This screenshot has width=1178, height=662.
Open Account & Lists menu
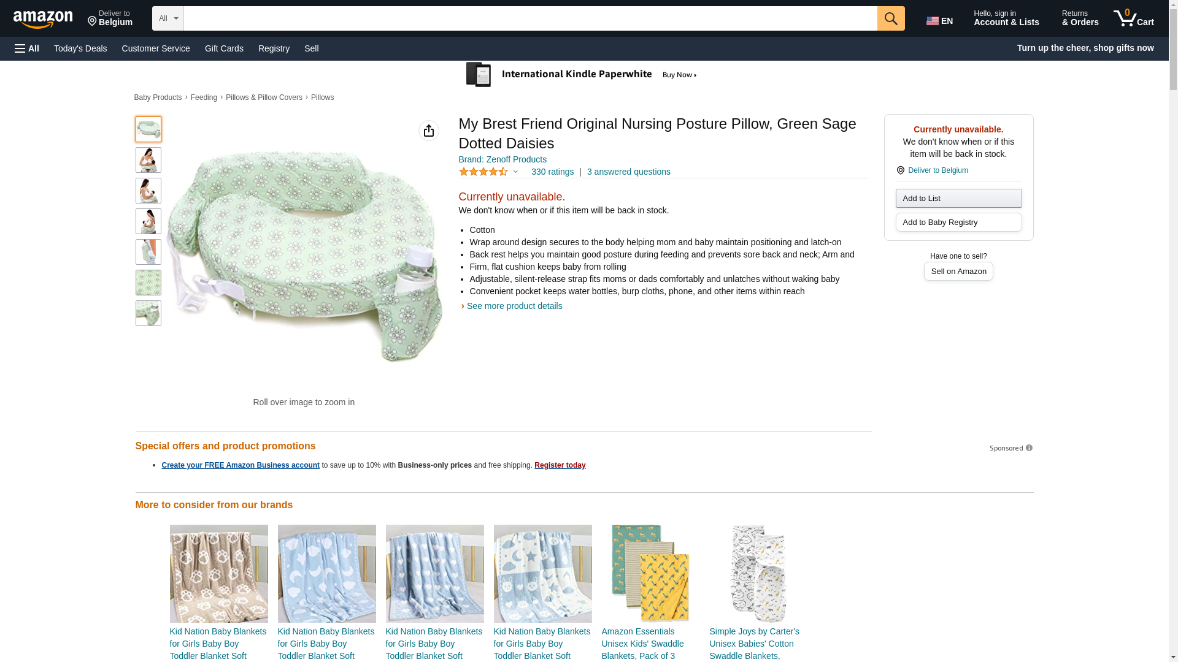(1006, 18)
